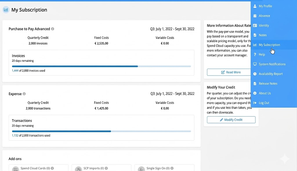Viewport: 297px width, 171px height.
Task: Open the Availability Report menu item
Action: point(270,74)
